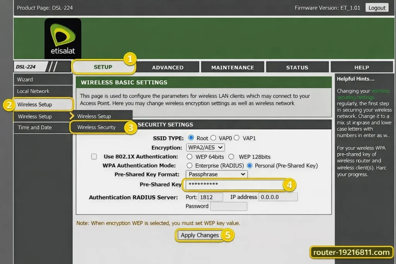Select the VAP0 SSID type radio button

coord(213,138)
